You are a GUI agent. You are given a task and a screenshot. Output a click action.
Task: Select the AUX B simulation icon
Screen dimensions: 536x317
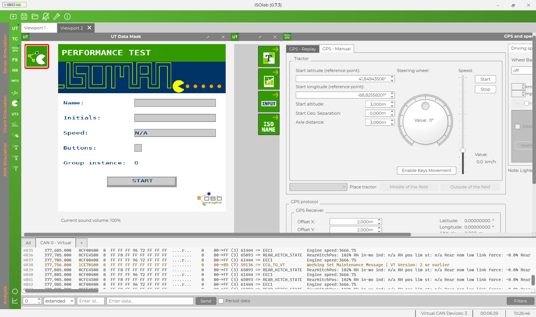15,157
